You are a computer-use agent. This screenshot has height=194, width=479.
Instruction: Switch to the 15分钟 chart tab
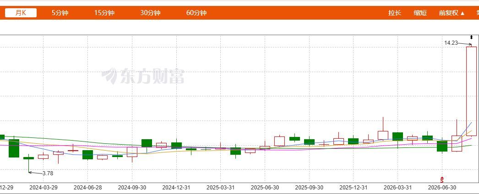click(104, 13)
